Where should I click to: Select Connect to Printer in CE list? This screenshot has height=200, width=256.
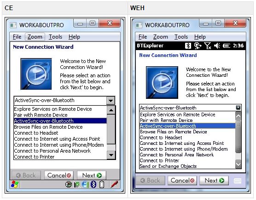[60, 157]
